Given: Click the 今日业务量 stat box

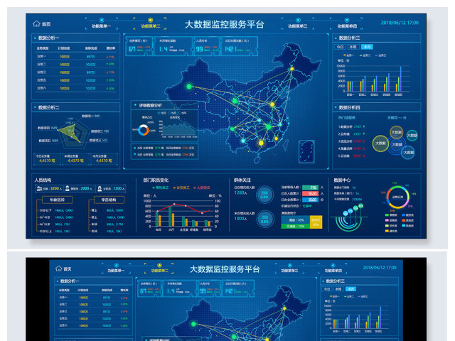Looking at the screenshot, I should [x=45, y=158].
